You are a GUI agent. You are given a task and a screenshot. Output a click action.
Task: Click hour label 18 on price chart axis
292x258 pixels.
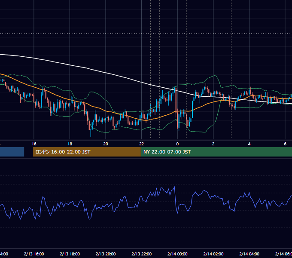coord(70,144)
